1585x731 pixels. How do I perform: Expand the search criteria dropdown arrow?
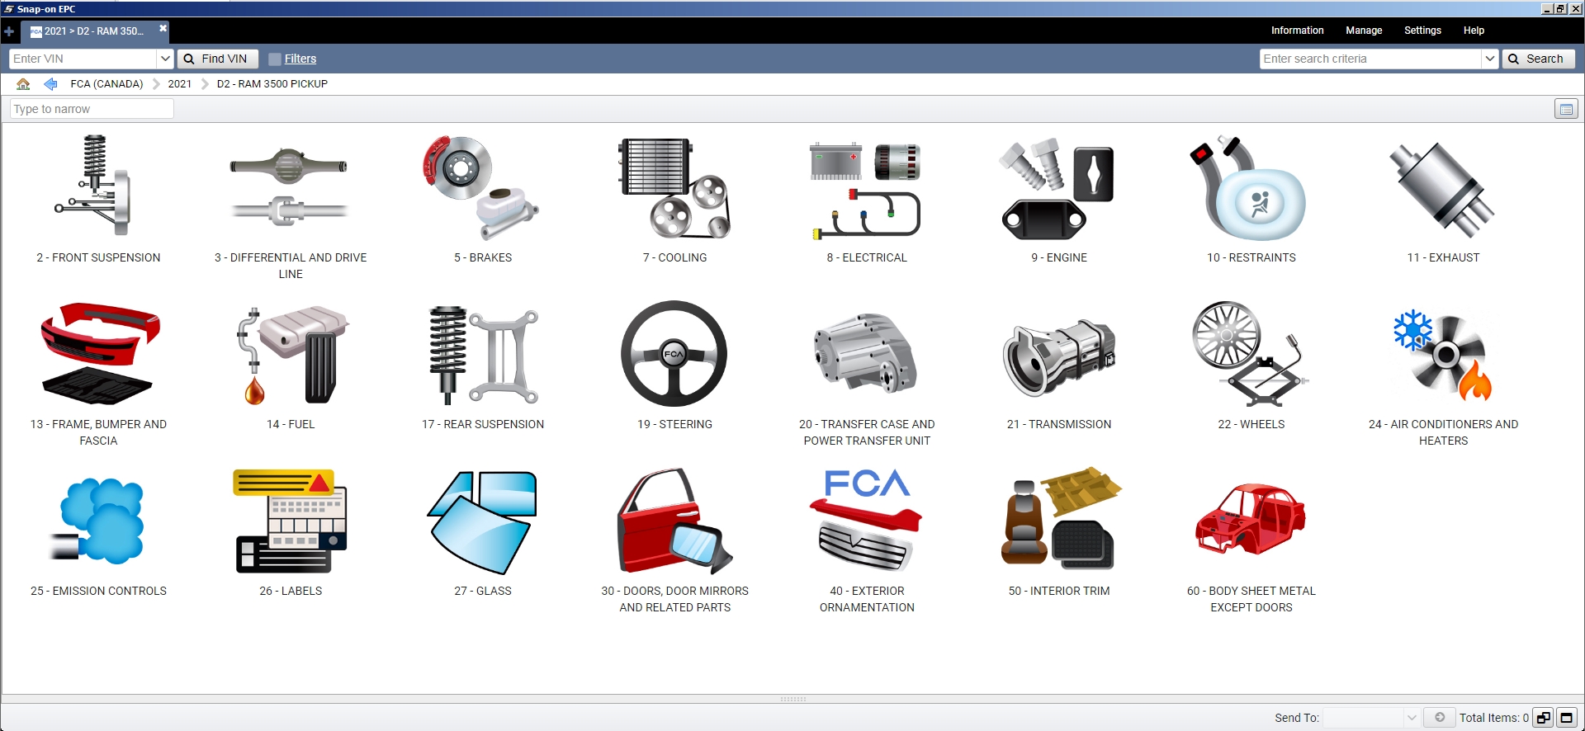1490,59
